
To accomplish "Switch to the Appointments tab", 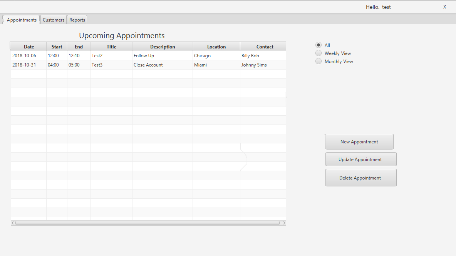I will click(22, 20).
